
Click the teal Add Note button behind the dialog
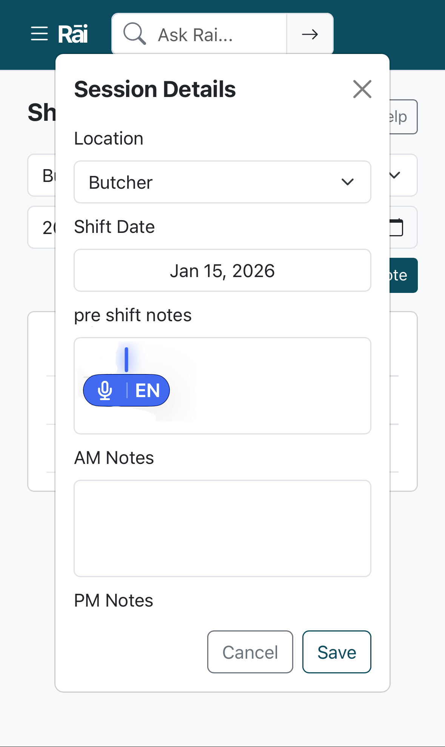(399, 275)
